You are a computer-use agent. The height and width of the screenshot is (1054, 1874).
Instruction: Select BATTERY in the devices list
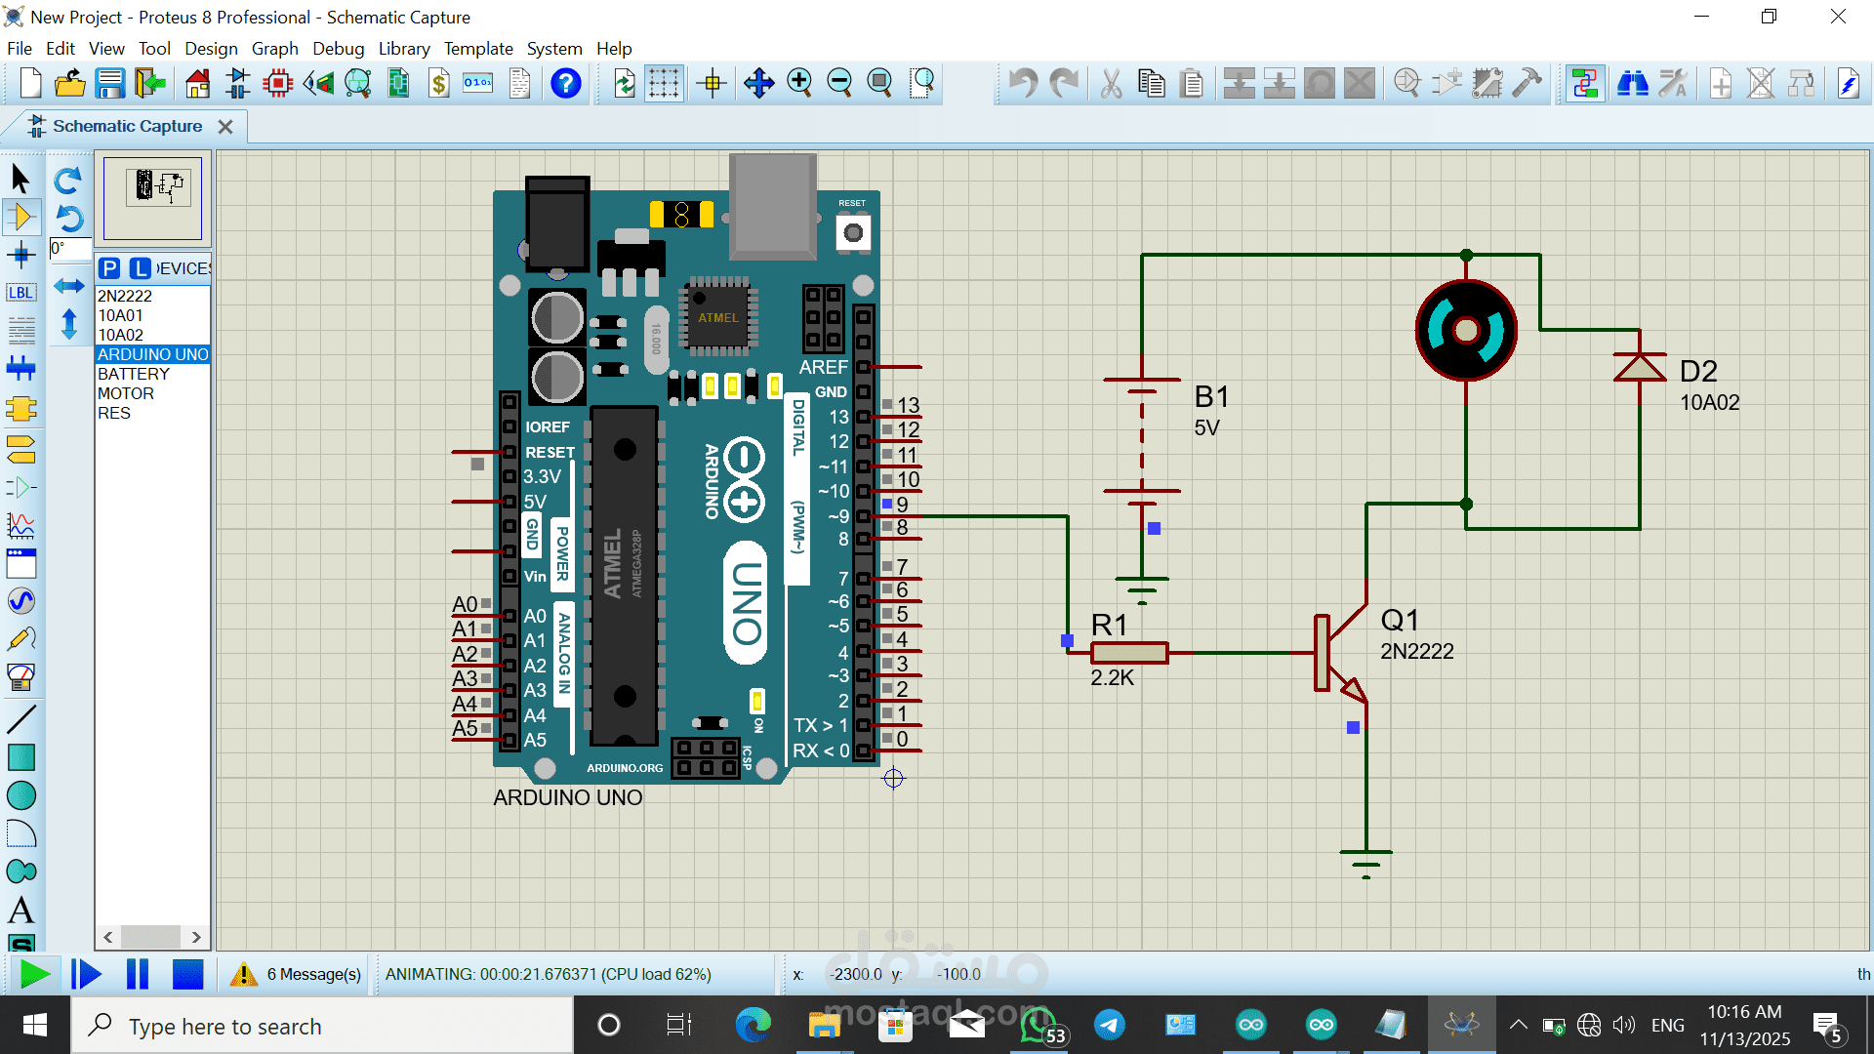[134, 374]
